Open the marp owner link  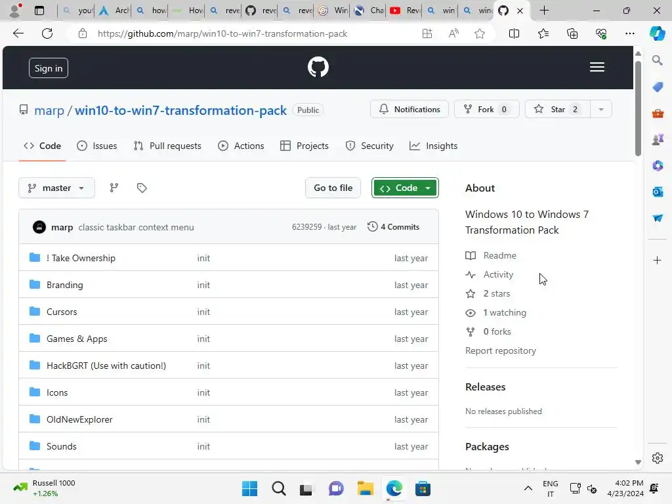(x=49, y=110)
